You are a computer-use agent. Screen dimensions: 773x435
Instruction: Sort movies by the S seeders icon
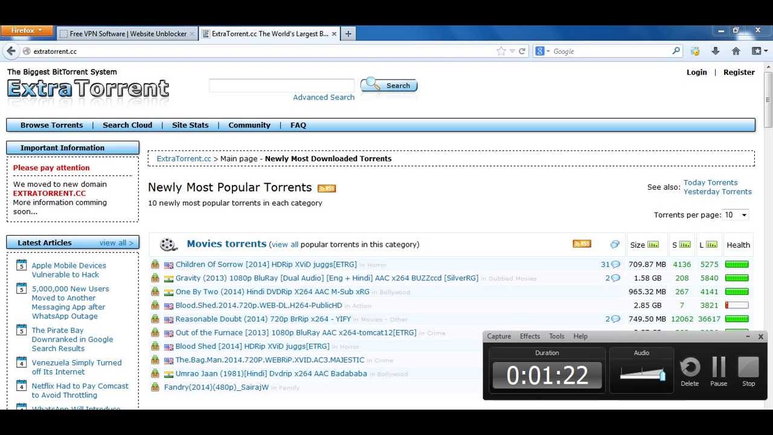pyautogui.click(x=684, y=245)
